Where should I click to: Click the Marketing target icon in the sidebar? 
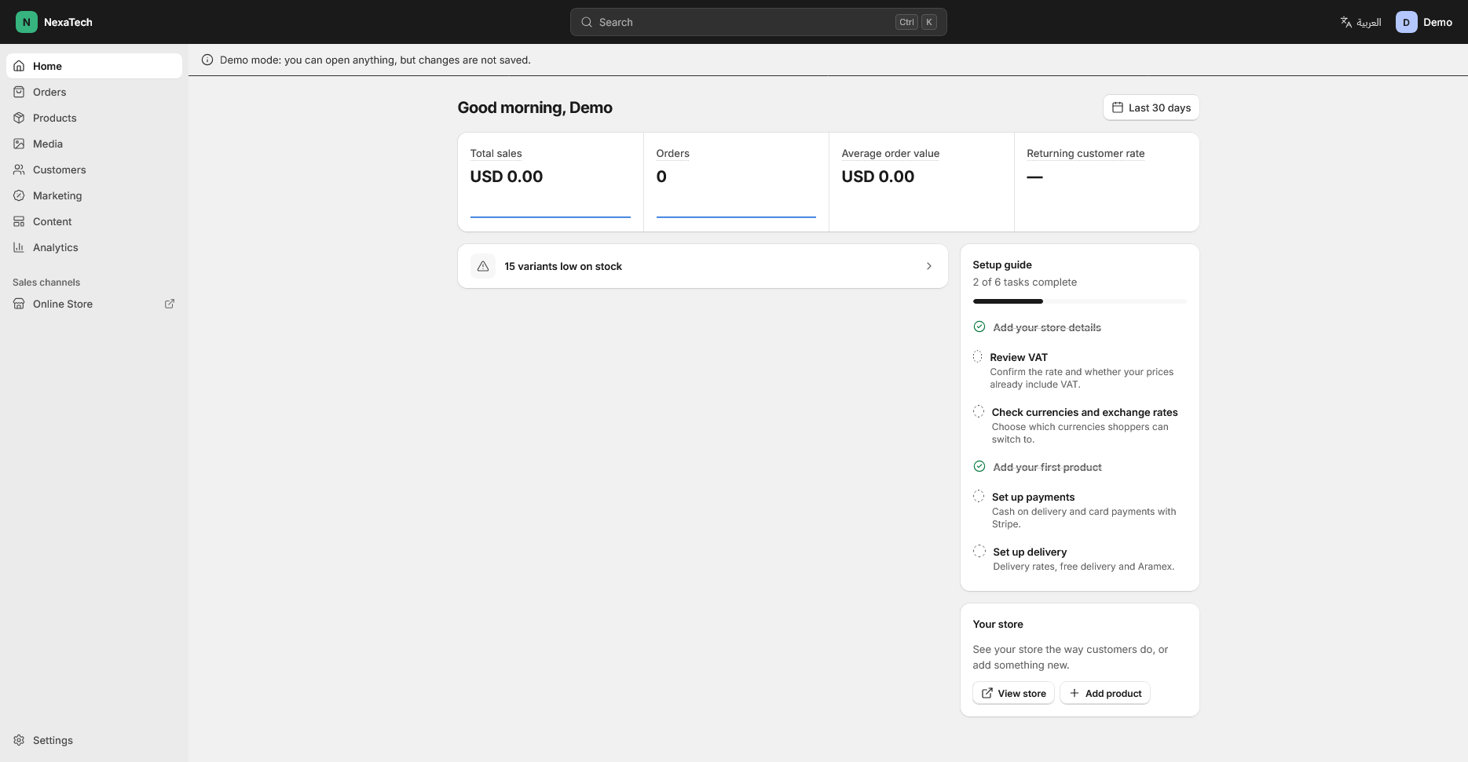click(19, 195)
